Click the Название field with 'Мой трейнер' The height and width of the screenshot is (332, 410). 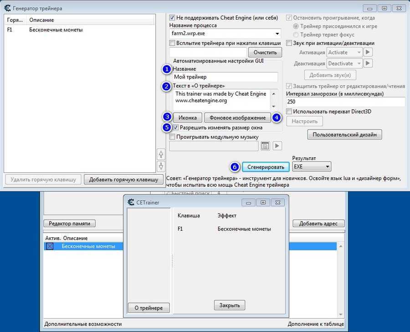click(225, 77)
